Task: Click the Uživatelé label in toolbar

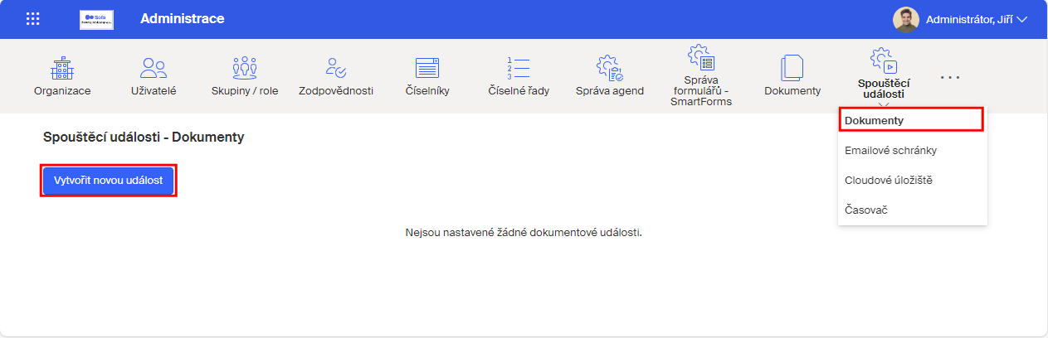Action: pos(154,91)
